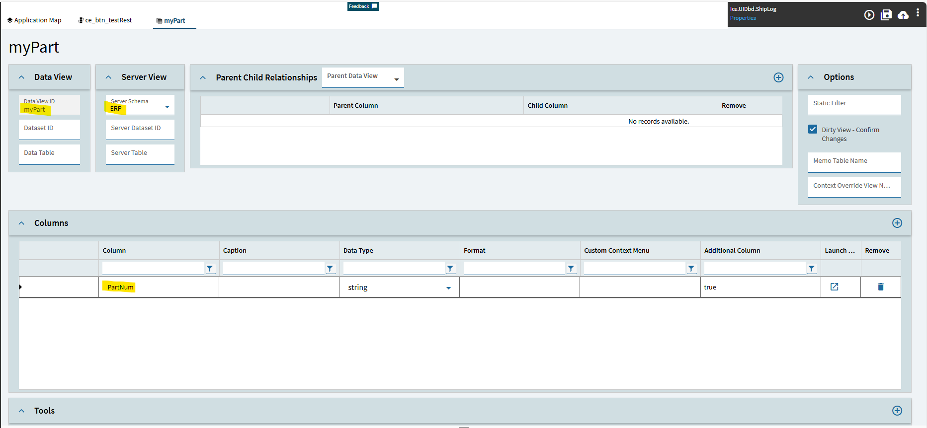The height and width of the screenshot is (428, 927).
Task: Toggle Dirty View - Confirm Changes checkbox
Action: click(x=813, y=130)
